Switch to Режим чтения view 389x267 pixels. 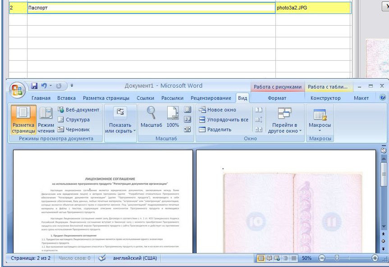tap(46, 120)
